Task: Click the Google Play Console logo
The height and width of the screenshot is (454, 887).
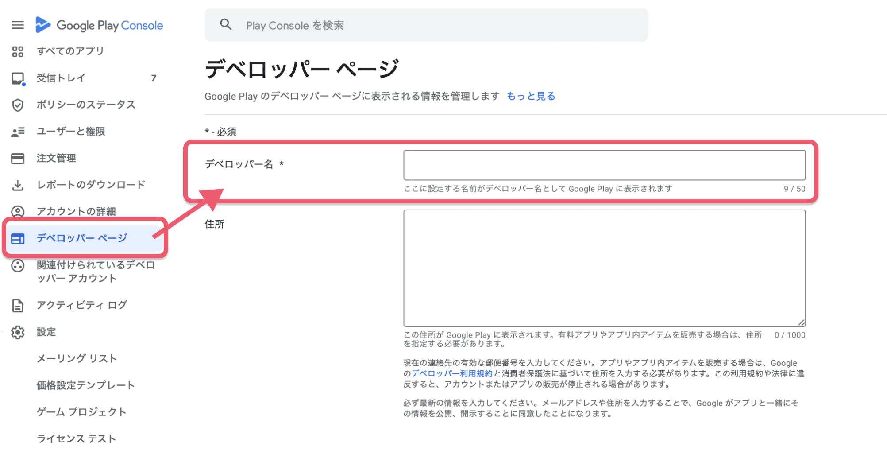Action: pos(99,25)
